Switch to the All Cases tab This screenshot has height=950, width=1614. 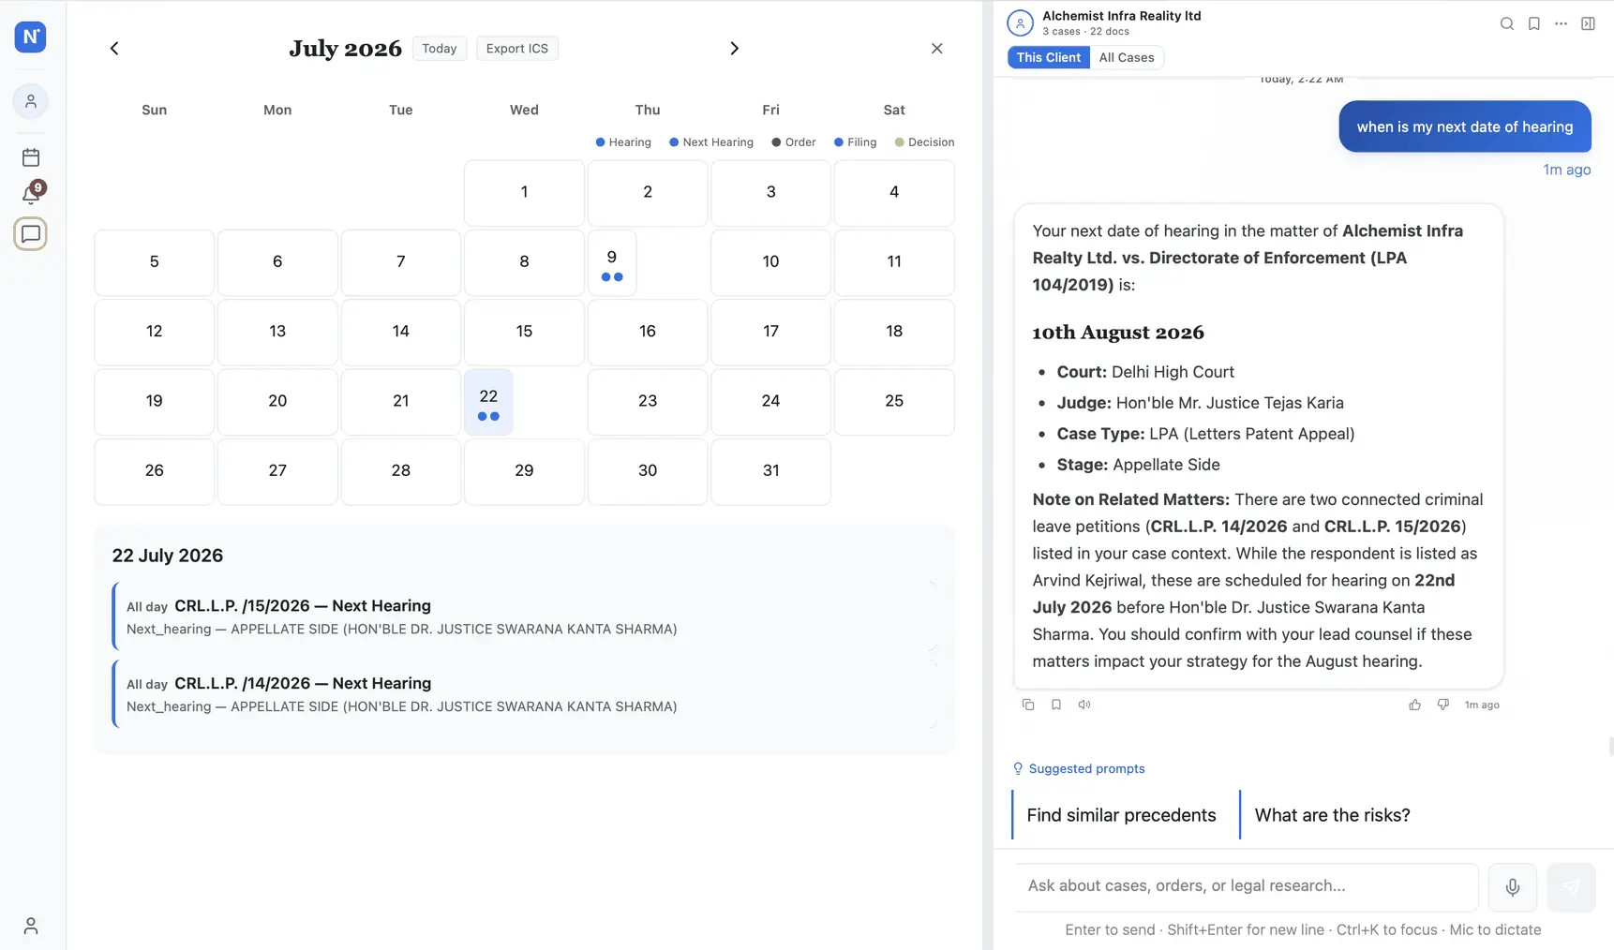click(1127, 57)
